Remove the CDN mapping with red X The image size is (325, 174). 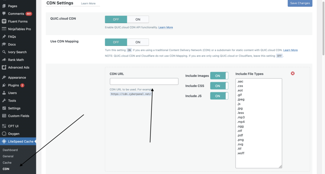tap(292, 73)
